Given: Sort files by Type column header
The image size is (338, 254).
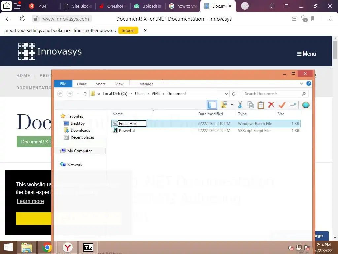Looking at the screenshot, I should pos(242,114).
